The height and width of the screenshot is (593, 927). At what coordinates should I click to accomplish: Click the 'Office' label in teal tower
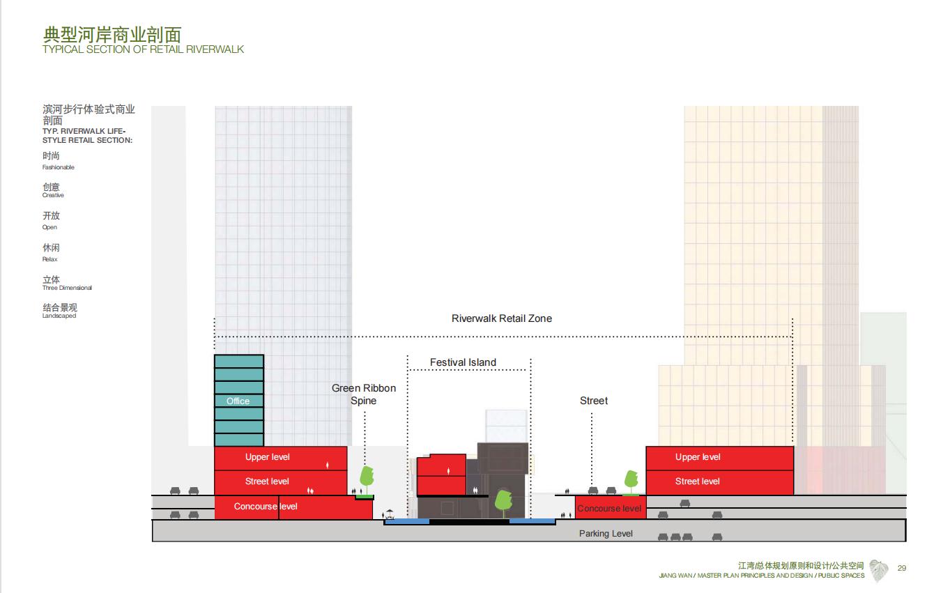(238, 401)
